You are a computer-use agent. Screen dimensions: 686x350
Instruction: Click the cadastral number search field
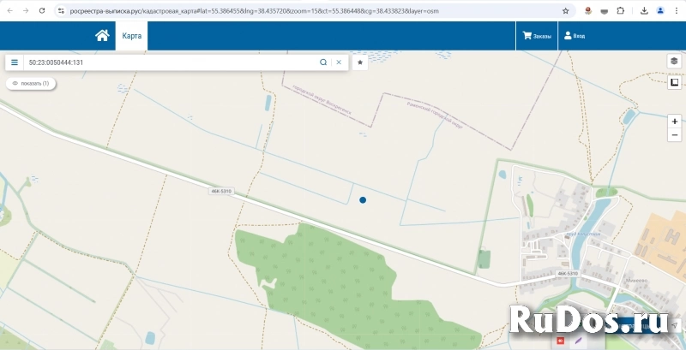(x=171, y=62)
